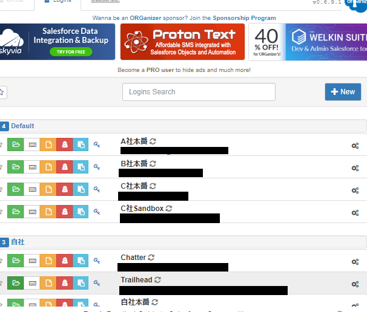367x312 pixels.
Task: Toggle the favorites star beside Logins Search
Action: coord(2,92)
